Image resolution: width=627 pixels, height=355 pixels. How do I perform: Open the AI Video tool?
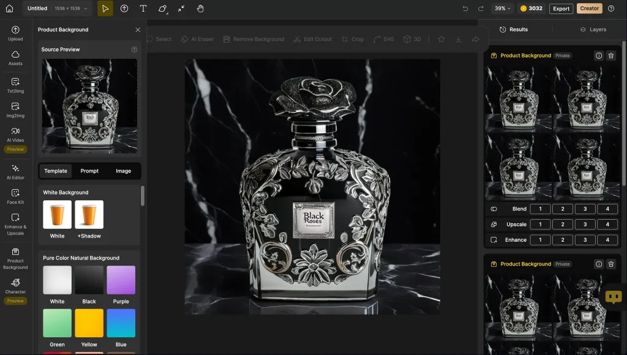pos(15,135)
